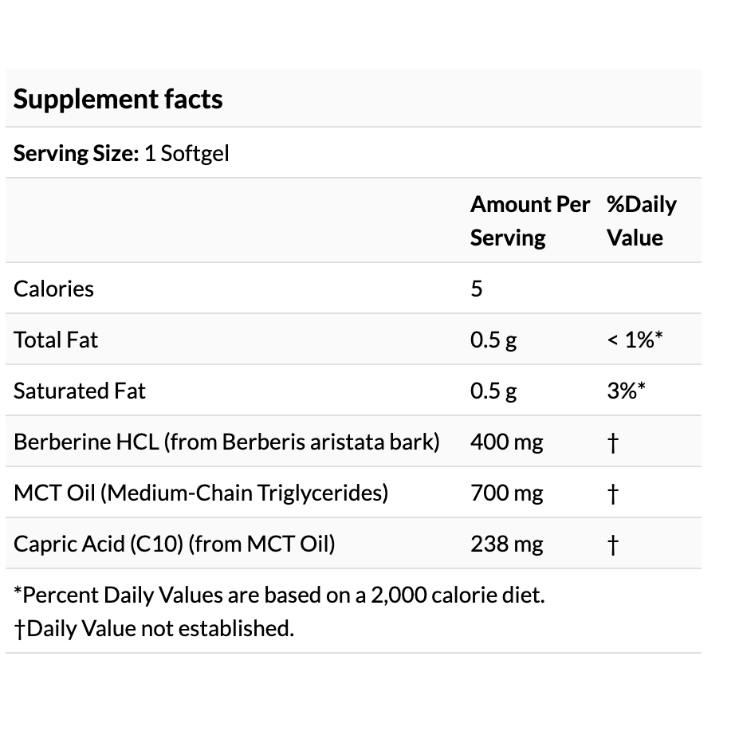The width and height of the screenshot is (735, 735).
Task: Select the MCT Oil ingredient row
Action: 353,492
